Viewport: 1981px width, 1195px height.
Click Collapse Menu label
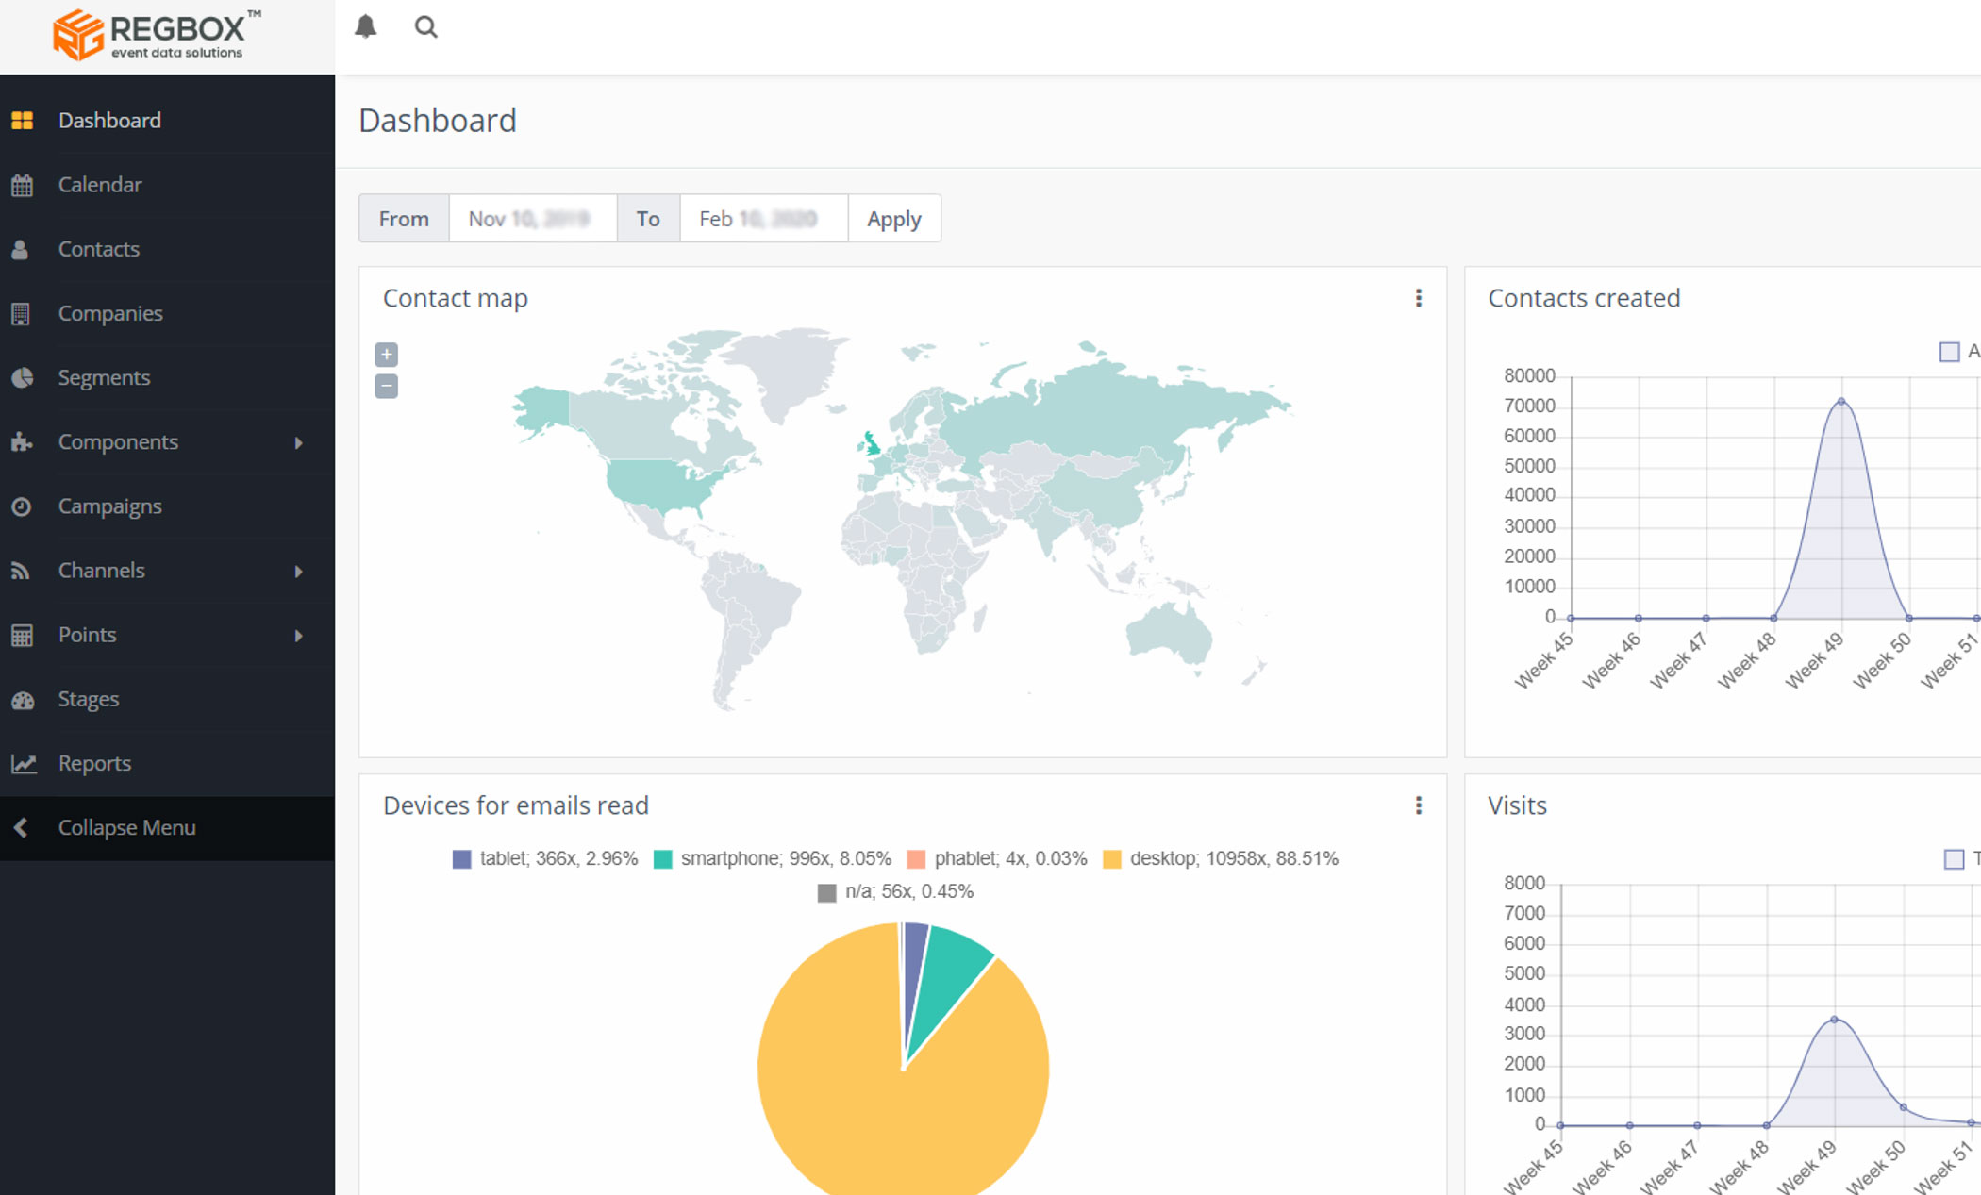coord(127,827)
